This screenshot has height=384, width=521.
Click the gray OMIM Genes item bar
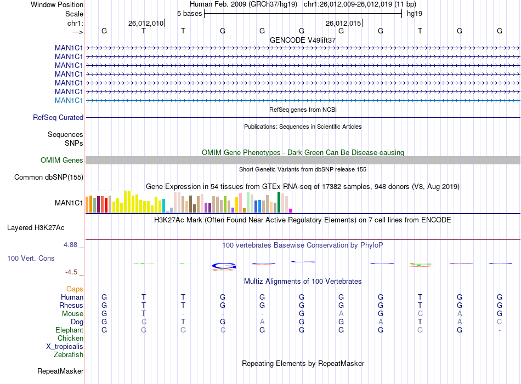pos(303,161)
